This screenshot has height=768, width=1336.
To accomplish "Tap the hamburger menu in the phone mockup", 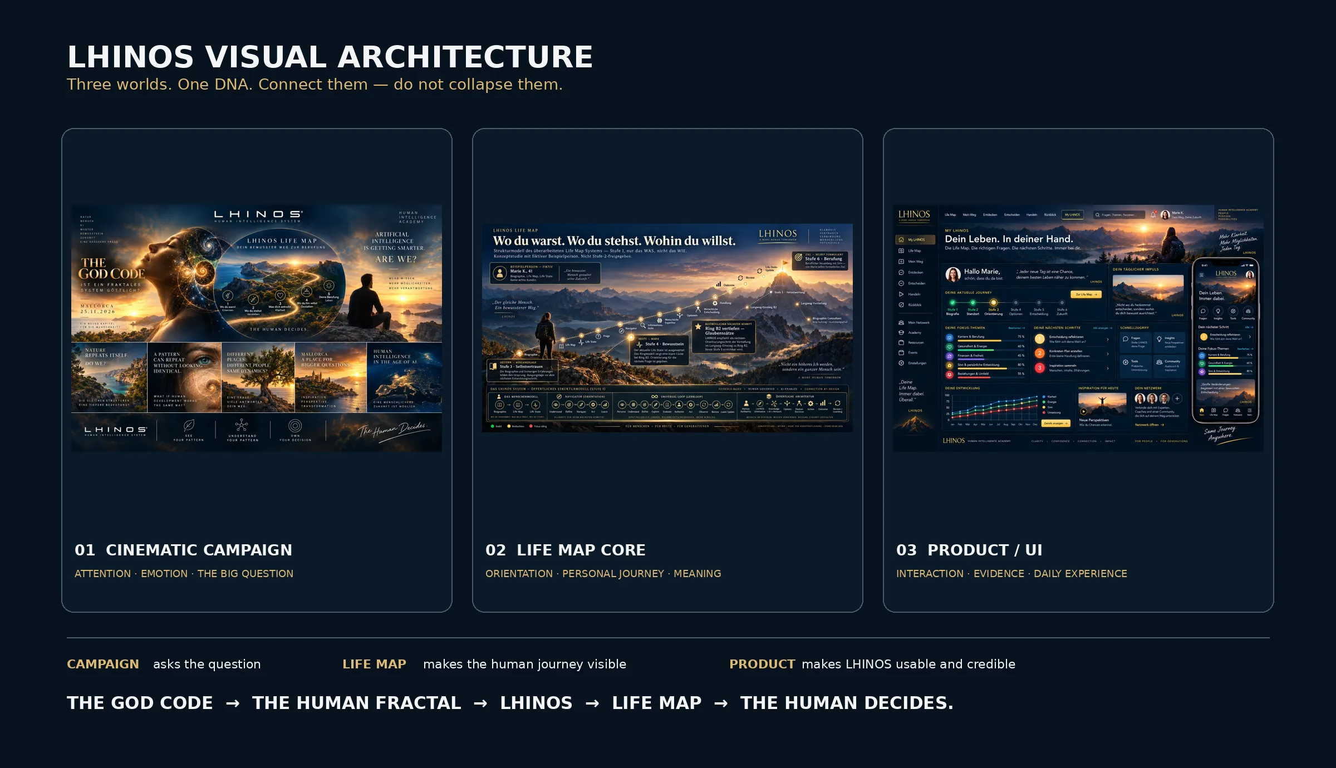I will click(x=1201, y=275).
